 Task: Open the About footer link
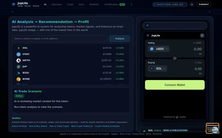click(x=148, y=134)
